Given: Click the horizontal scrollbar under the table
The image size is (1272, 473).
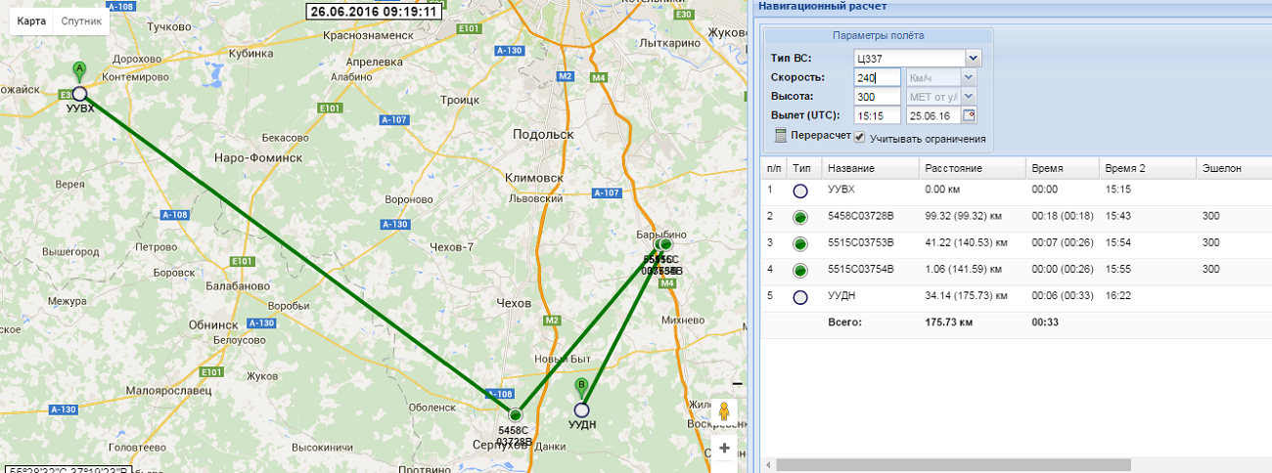Looking at the screenshot, I should pos(947,465).
